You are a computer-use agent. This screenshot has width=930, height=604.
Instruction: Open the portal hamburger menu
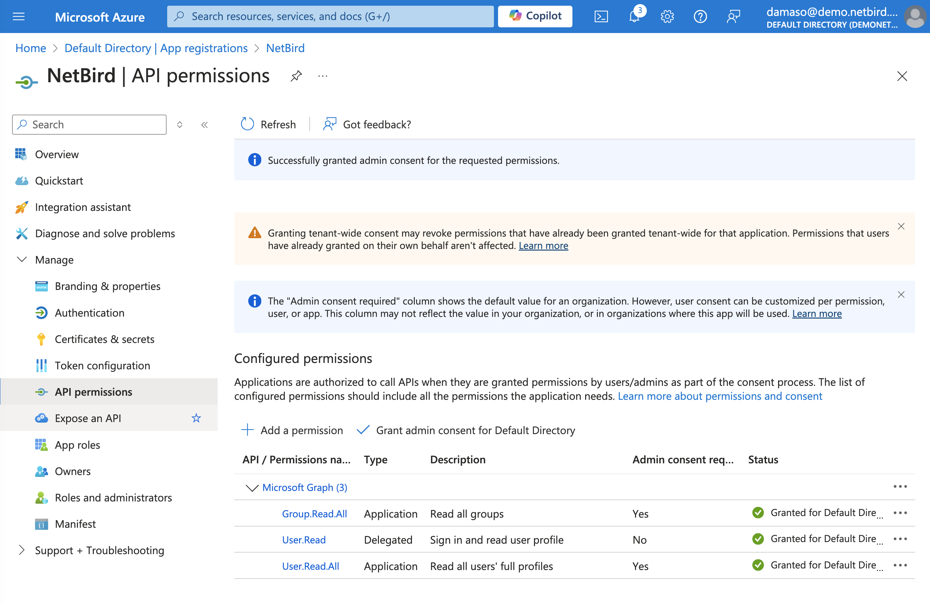click(18, 16)
